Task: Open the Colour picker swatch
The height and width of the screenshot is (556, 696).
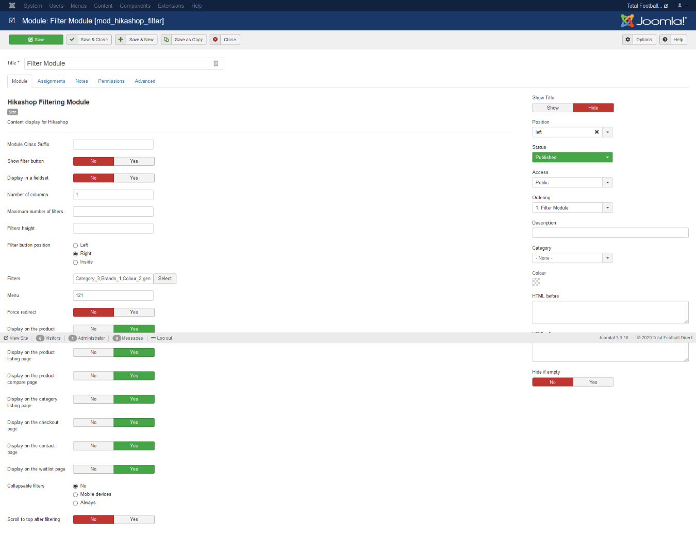Action: (536, 282)
